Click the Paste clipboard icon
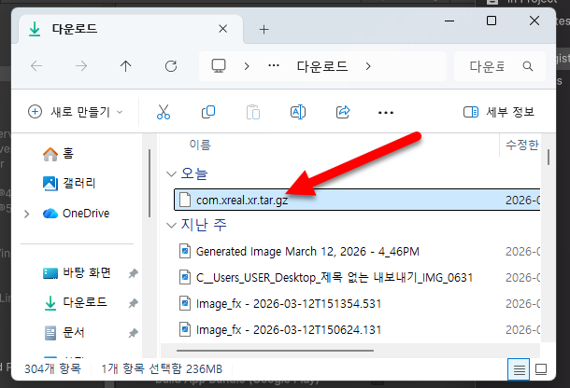Viewport: 570px width, 388px height. 253,112
